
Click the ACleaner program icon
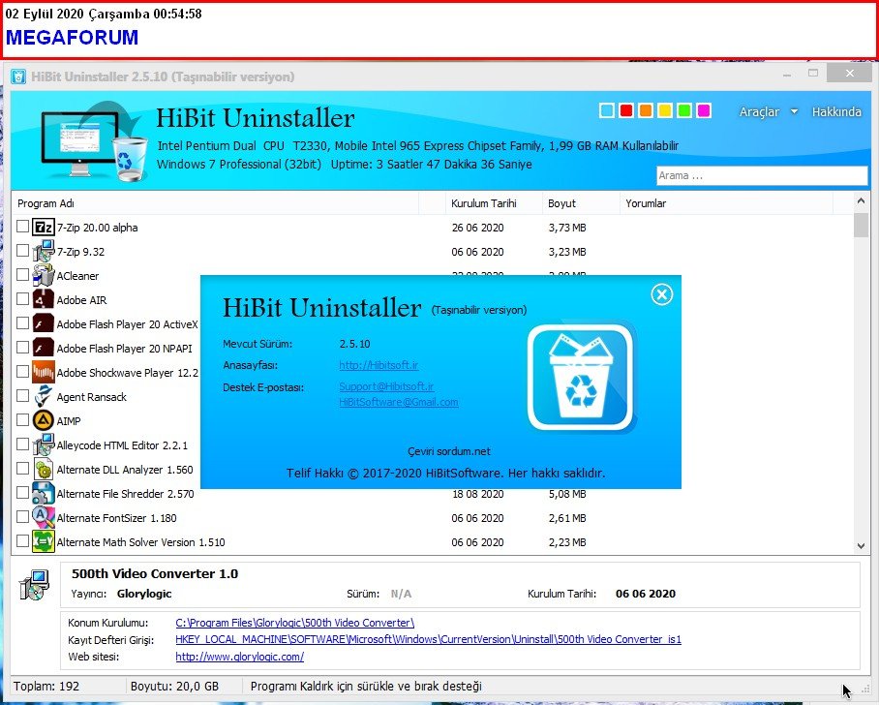tap(44, 275)
